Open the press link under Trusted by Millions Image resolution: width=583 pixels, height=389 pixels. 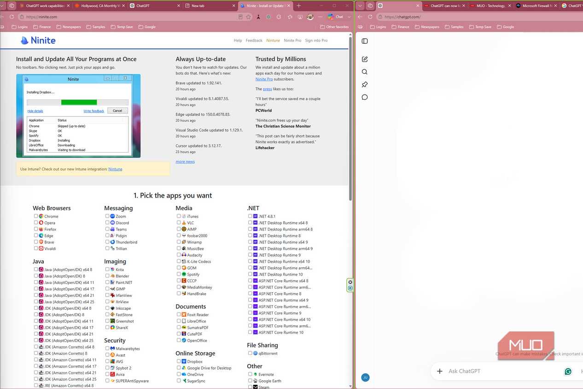tap(268, 89)
